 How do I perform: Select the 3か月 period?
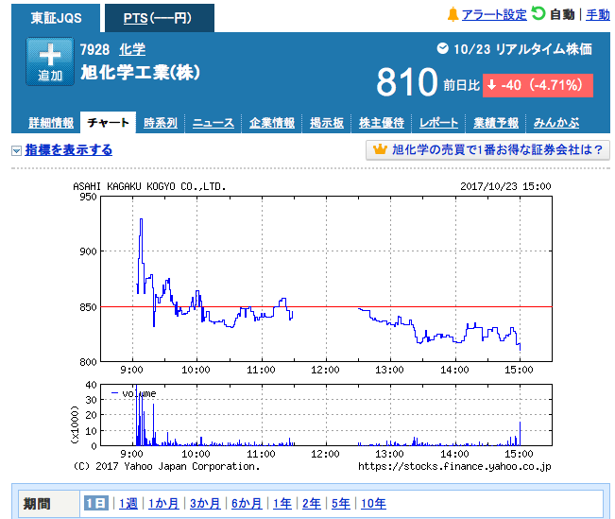205,503
